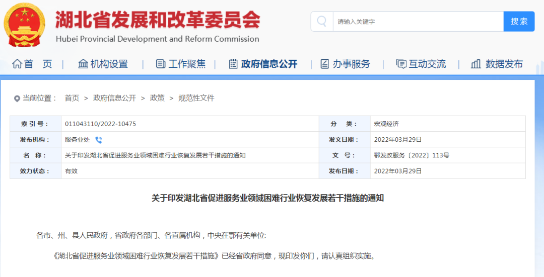Click the 宏观经济 category value
Screen dimensions: 544x277
coord(386,124)
